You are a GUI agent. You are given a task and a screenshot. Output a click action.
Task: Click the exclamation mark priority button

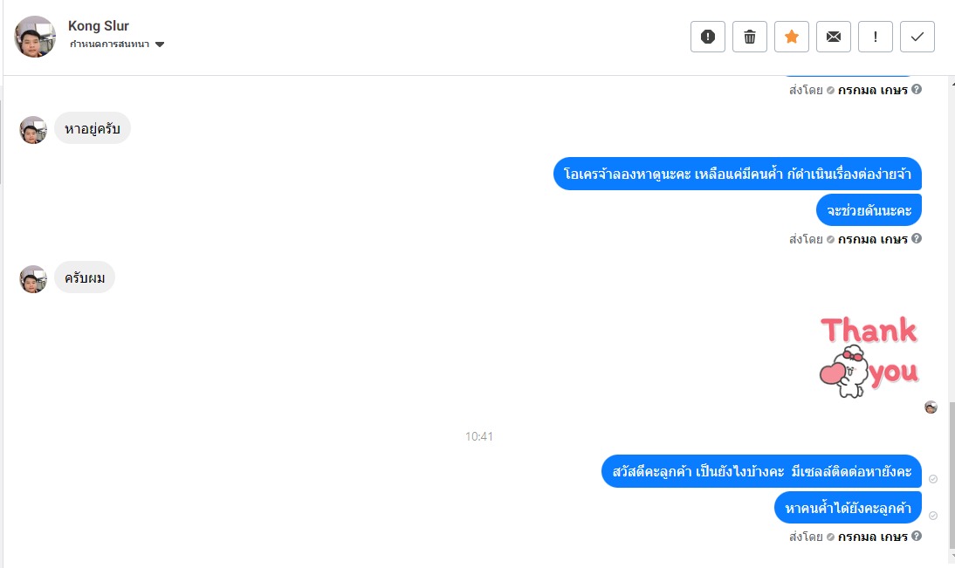(x=876, y=37)
